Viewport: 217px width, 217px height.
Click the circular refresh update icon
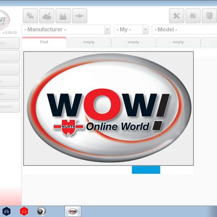click(193, 16)
